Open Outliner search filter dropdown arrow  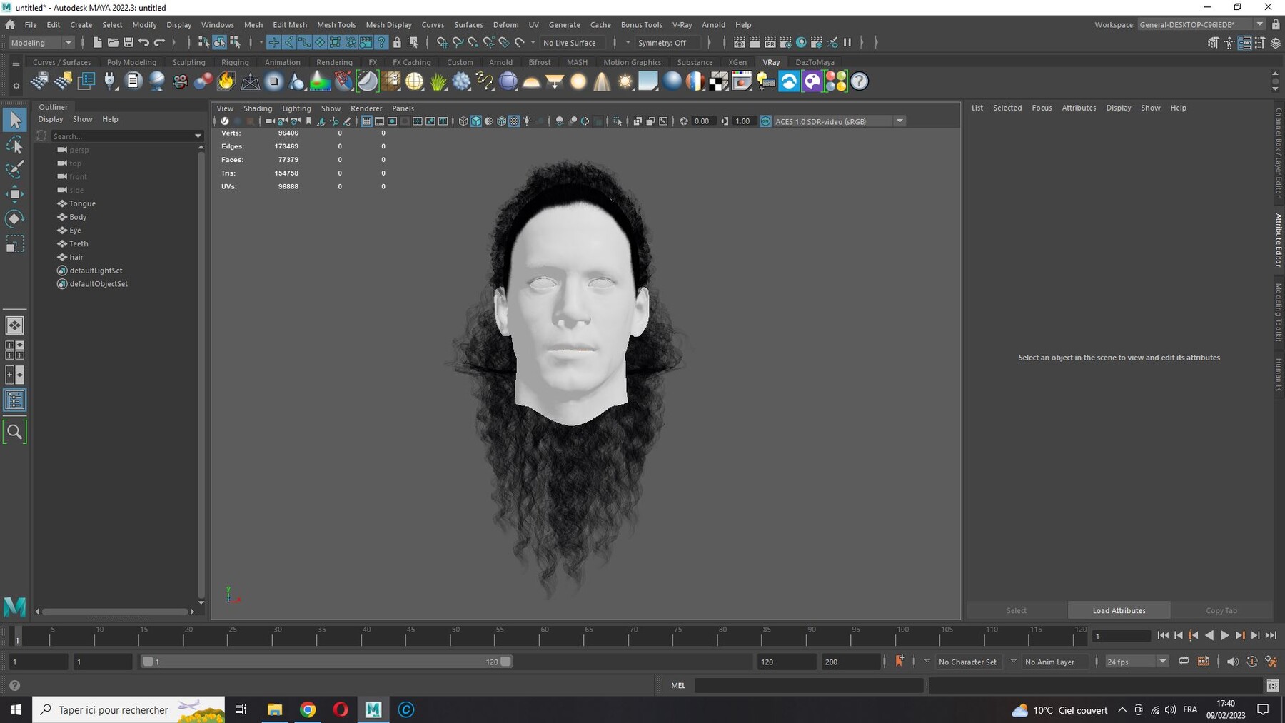[198, 136]
